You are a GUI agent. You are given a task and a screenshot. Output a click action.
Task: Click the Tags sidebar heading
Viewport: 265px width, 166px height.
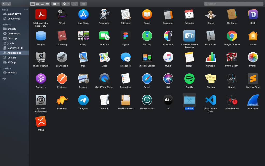pyautogui.click(x=4, y=79)
